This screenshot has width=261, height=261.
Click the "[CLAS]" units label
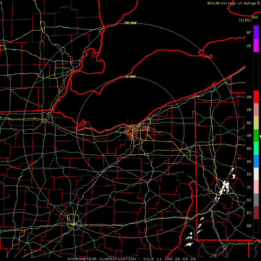[x=245, y=20]
